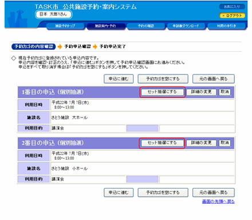The height and width of the screenshot is (220, 252).
Task: Click 申込に進む above the 1番目の申込 section
Action: pyautogui.click(x=119, y=79)
